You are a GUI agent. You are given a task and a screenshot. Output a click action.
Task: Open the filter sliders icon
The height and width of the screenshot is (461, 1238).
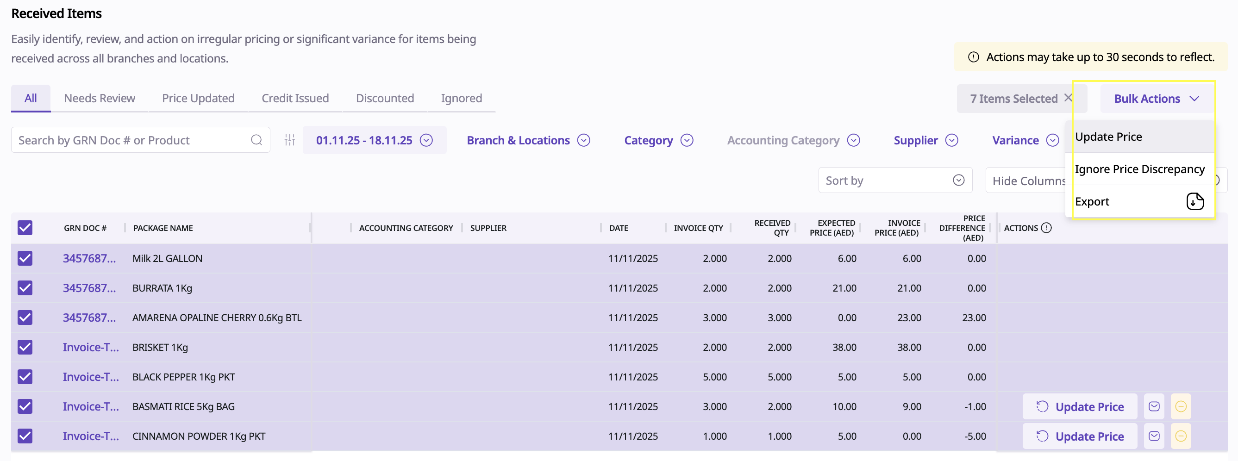pos(290,140)
